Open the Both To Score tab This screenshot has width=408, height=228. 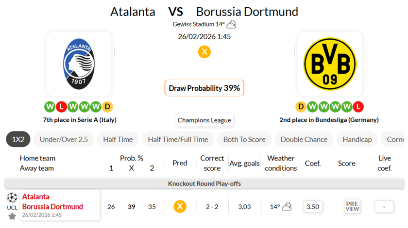tap(244, 139)
